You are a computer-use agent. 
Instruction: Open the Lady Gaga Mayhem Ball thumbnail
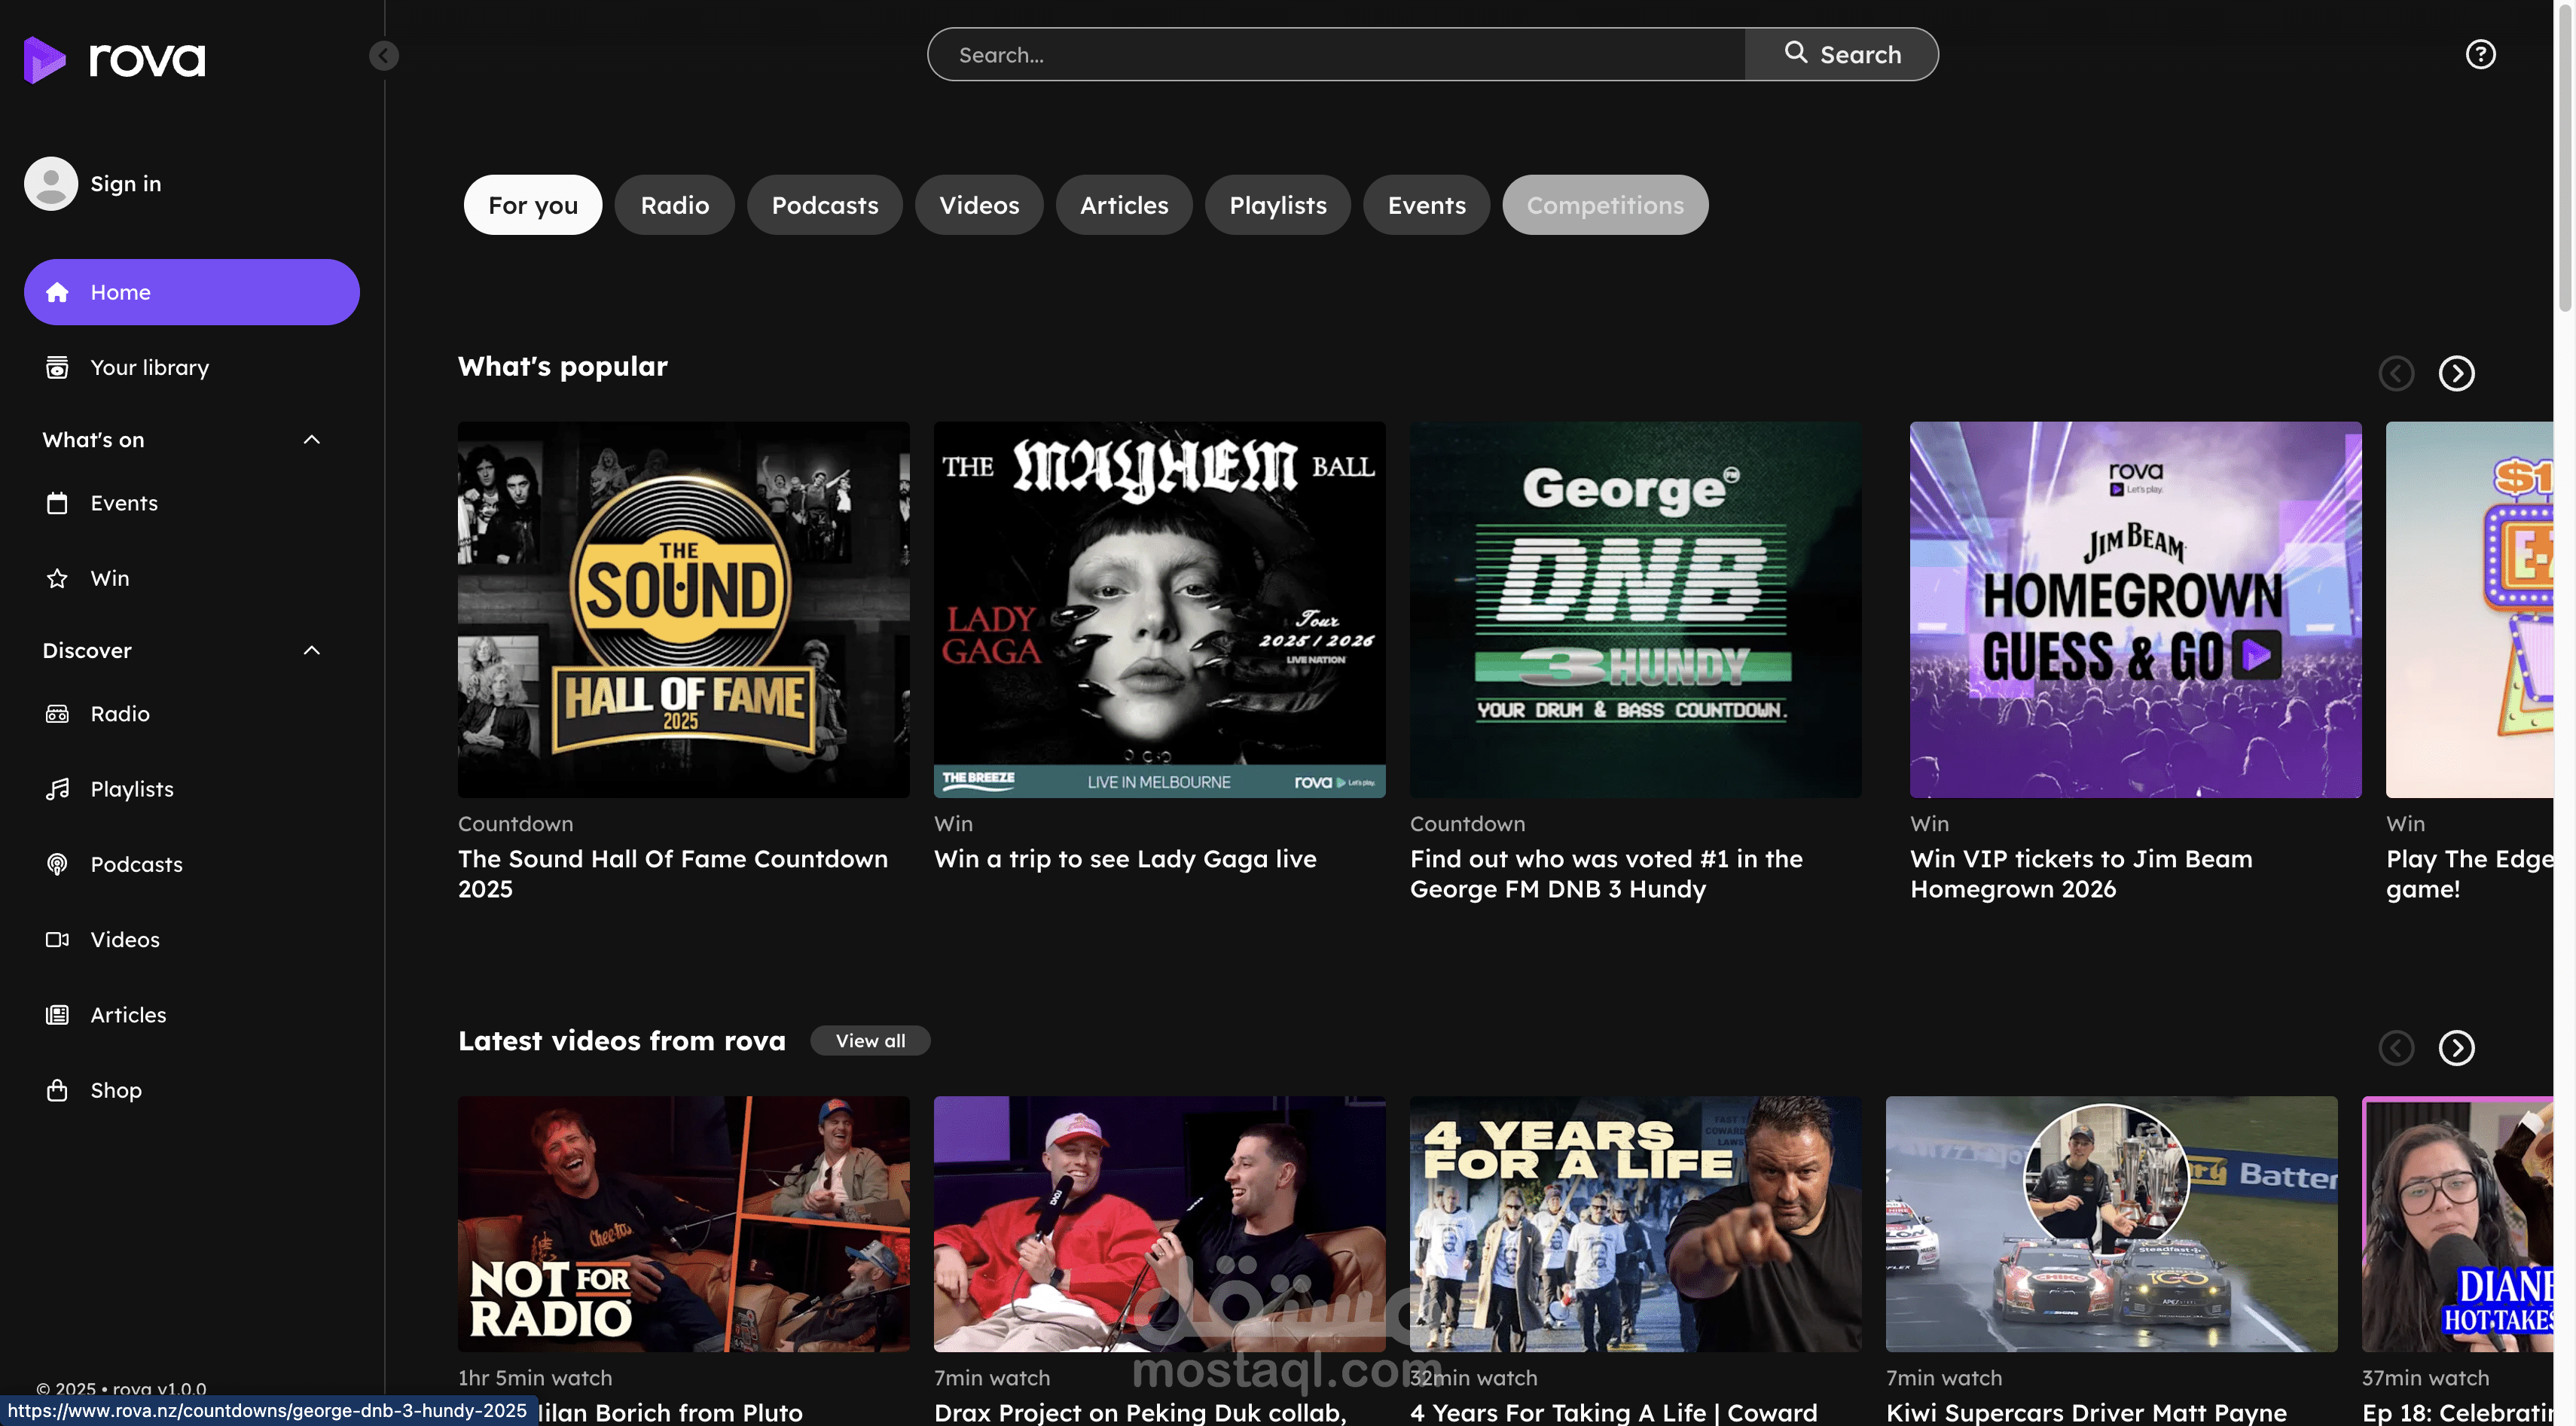pyautogui.click(x=1159, y=608)
